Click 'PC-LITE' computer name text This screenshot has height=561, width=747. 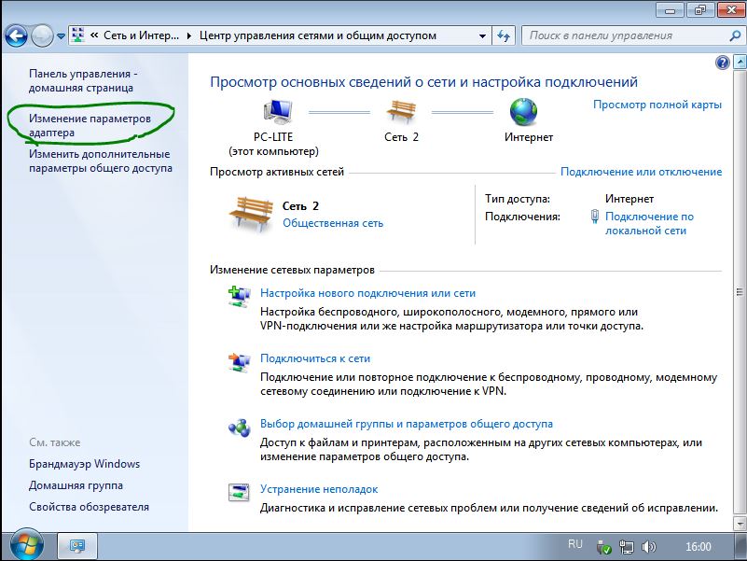coord(273,137)
